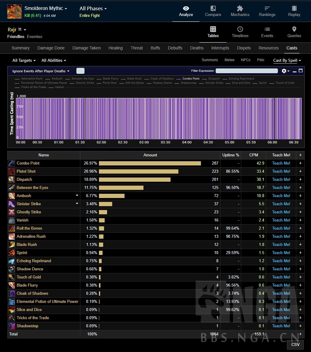Toggle Summons filter option

pos(210,60)
